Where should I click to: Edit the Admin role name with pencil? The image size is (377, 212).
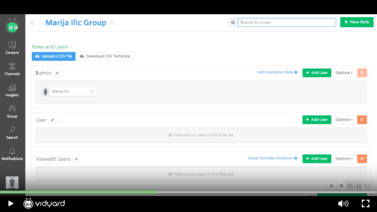(57, 73)
